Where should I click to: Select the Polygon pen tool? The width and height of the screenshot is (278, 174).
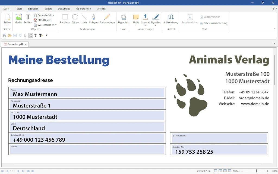click(x=94, y=18)
